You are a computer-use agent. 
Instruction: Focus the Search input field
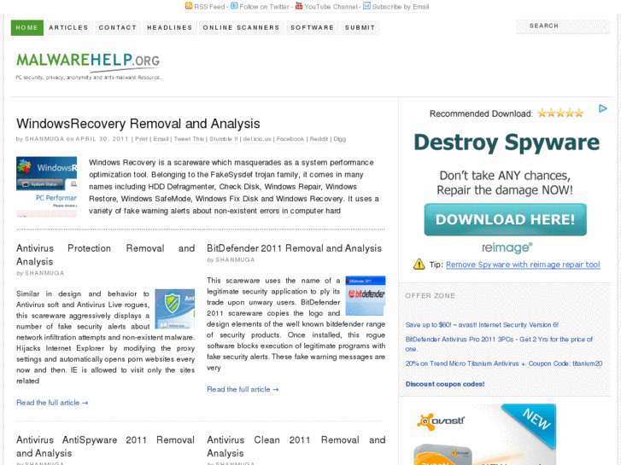tap(563, 26)
